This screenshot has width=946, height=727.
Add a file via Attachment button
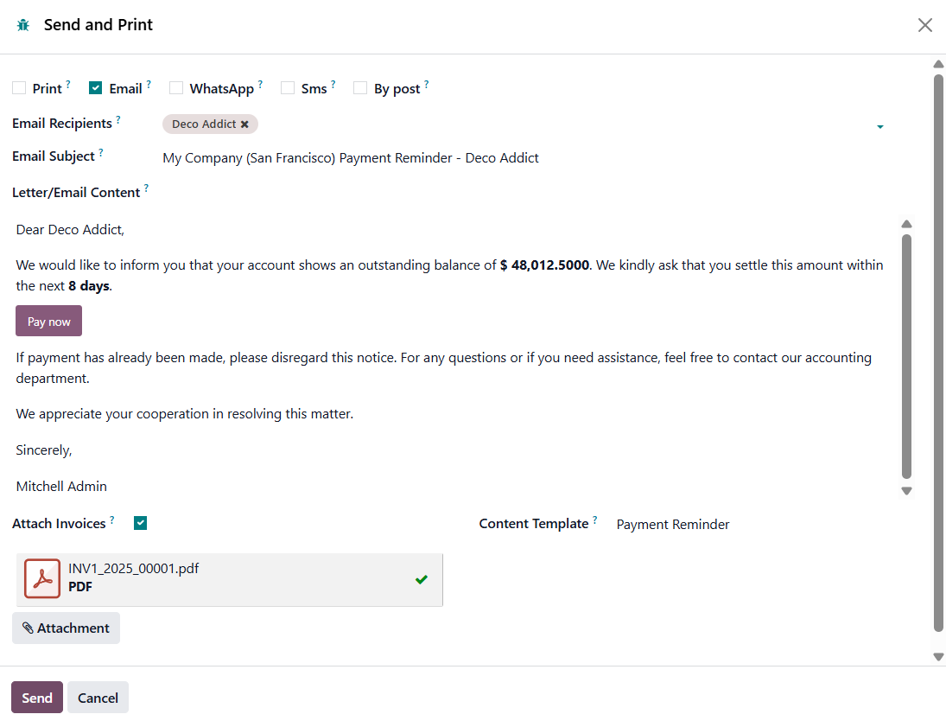coord(66,628)
